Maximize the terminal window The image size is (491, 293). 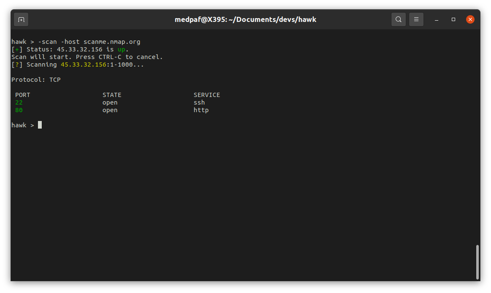point(453,19)
